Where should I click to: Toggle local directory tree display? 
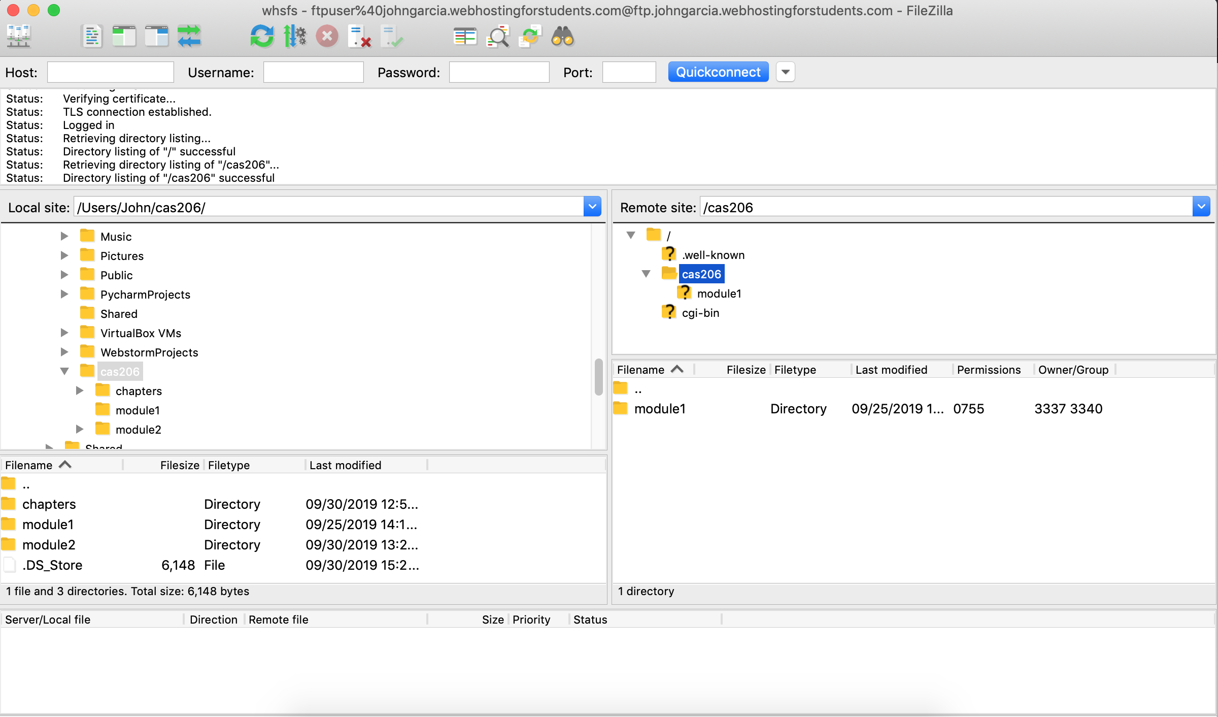124,37
